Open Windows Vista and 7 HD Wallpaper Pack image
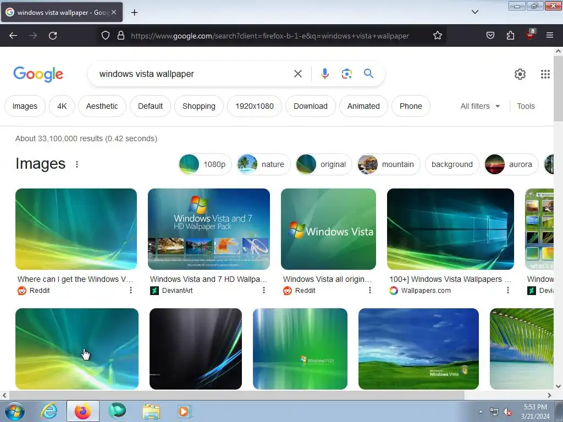563x422 pixels. [x=208, y=229]
